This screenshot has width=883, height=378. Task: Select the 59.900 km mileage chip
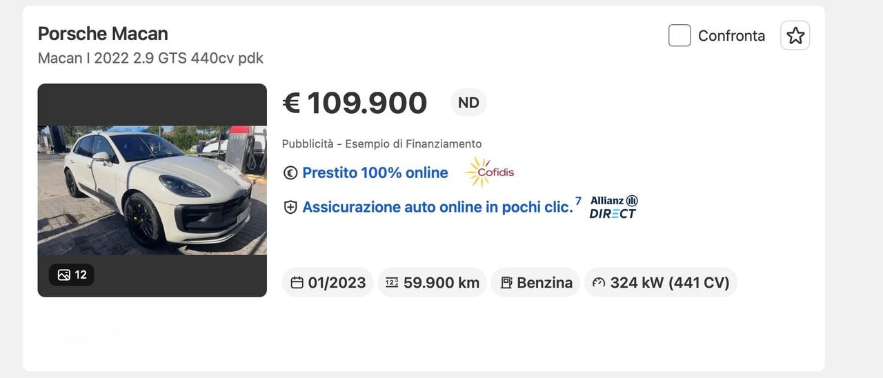click(x=433, y=283)
